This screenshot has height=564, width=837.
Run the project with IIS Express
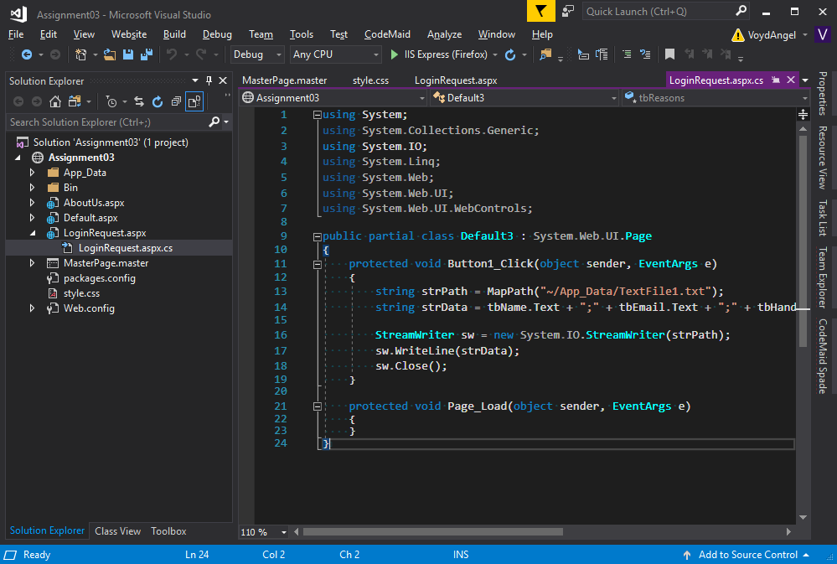(x=394, y=55)
